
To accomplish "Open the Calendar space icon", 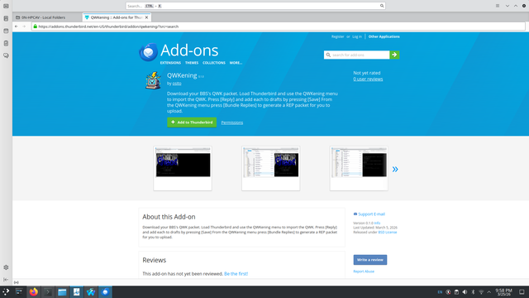I will coord(6,31).
